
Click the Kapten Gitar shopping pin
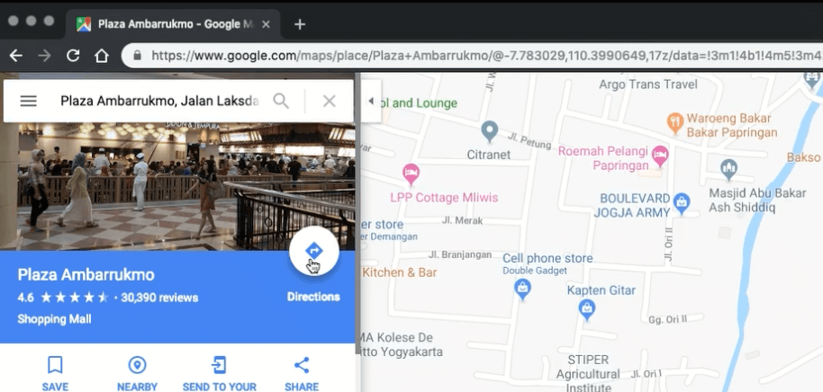tap(587, 309)
